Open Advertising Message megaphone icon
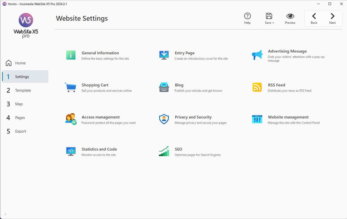Viewport: 347px width, 219px height. pyautogui.click(x=257, y=55)
